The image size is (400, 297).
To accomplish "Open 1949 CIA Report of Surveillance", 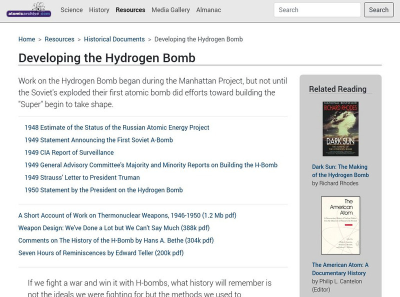I will tap(69, 152).
